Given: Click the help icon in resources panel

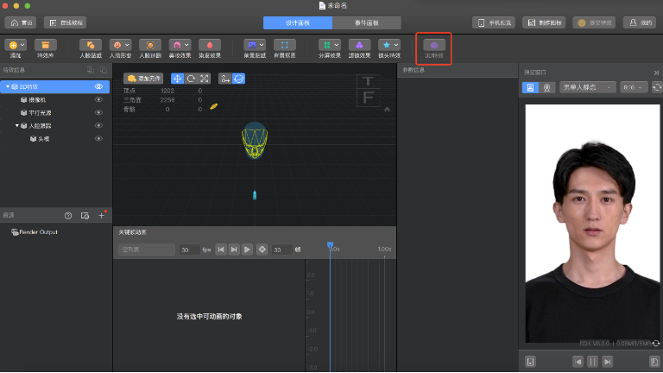Looking at the screenshot, I should pyautogui.click(x=68, y=215).
